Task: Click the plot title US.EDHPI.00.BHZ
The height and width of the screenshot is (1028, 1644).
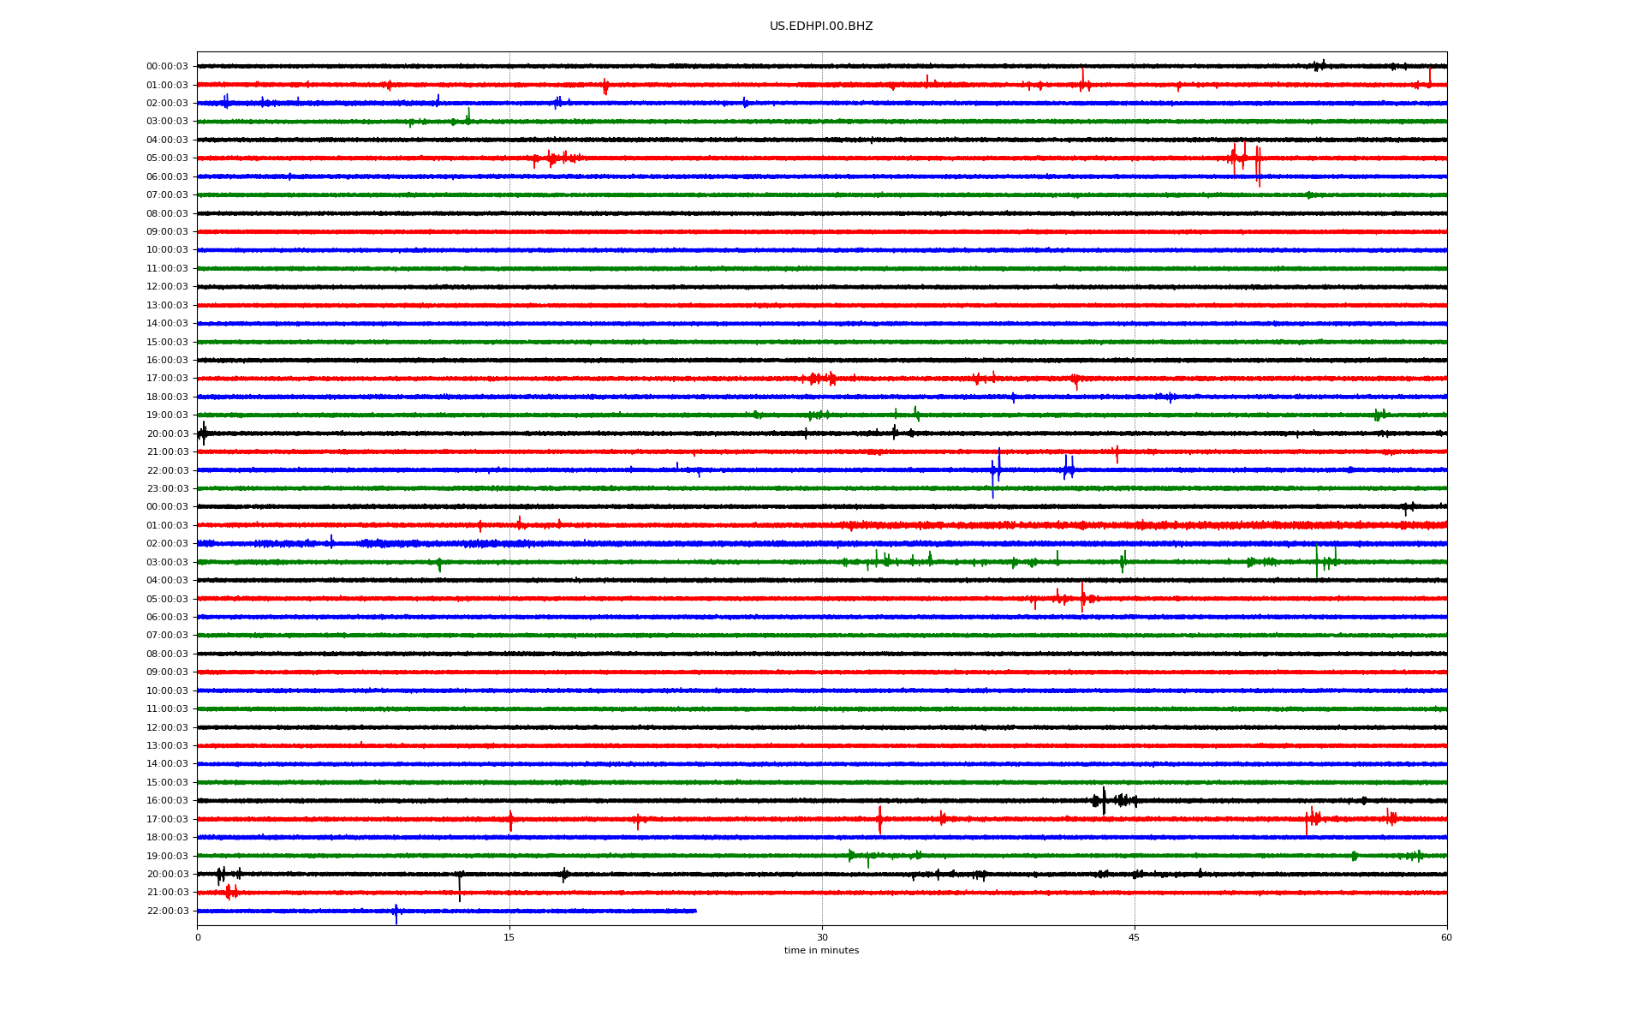Action: pyautogui.click(x=821, y=27)
